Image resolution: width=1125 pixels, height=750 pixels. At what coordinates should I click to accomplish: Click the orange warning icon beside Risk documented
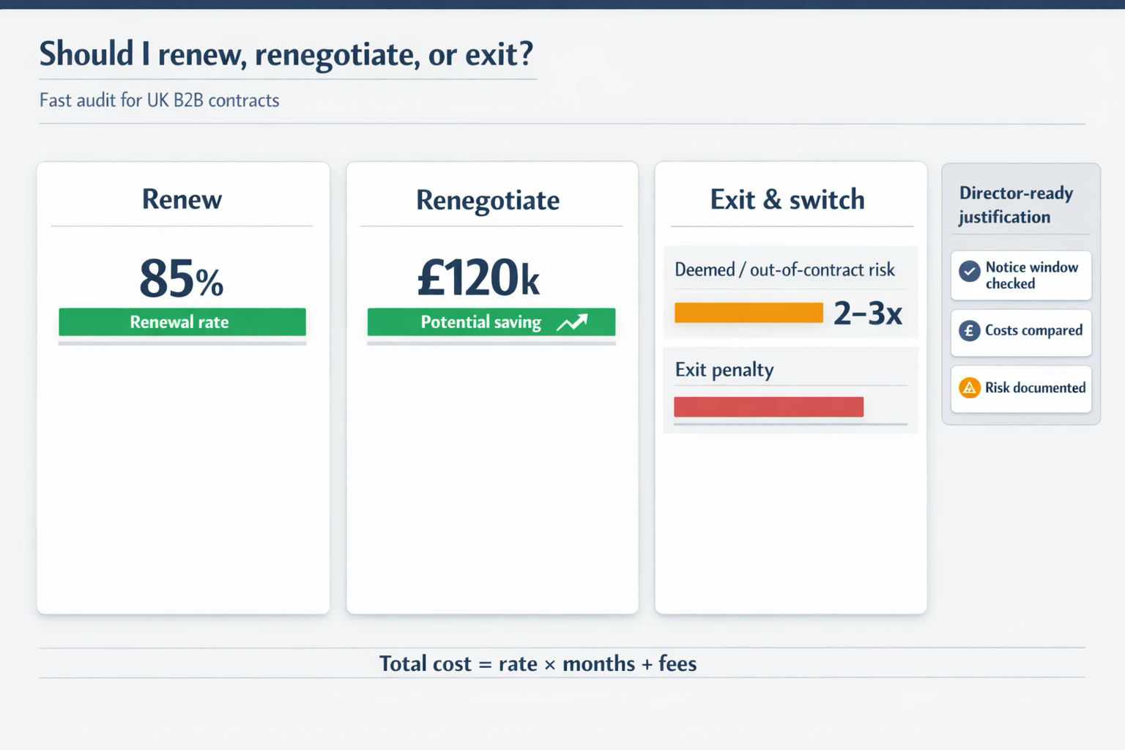[x=969, y=387]
